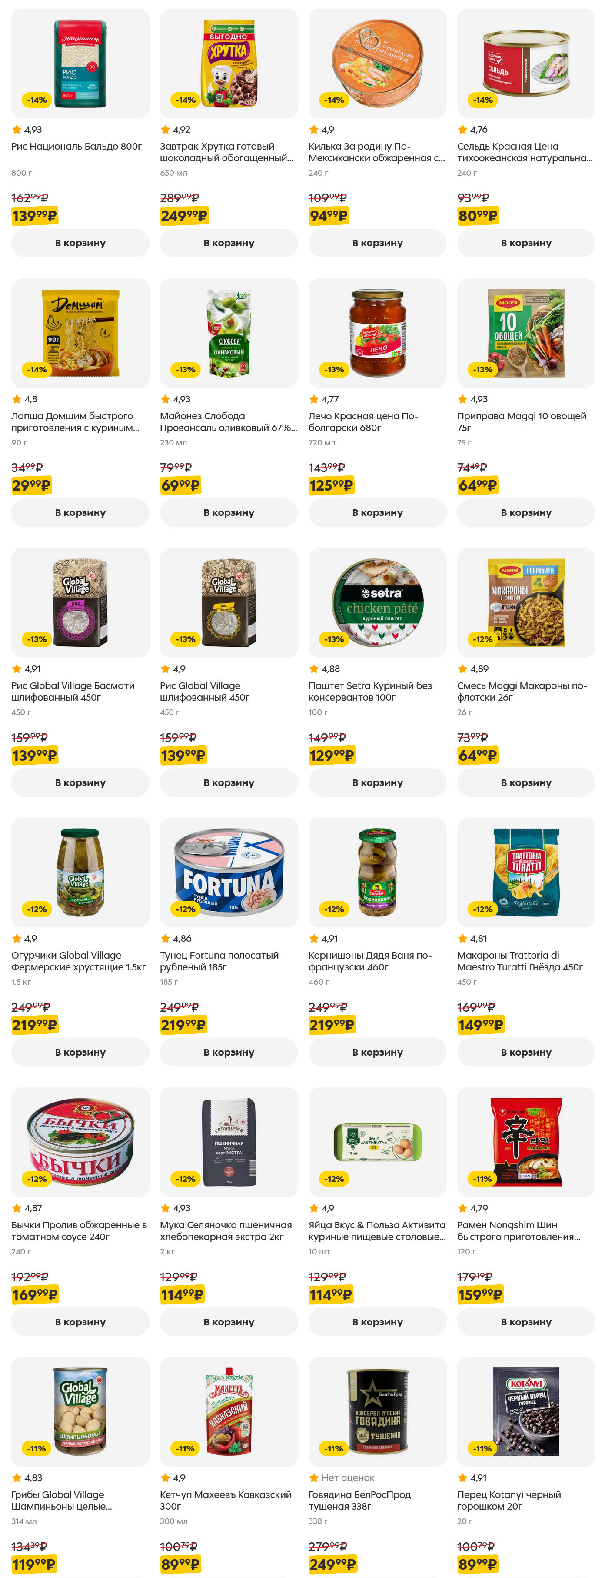Open Перец Kotanyi черный горошком image
Image resolution: width=605 pixels, height=1578 pixels.
point(525,1411)
